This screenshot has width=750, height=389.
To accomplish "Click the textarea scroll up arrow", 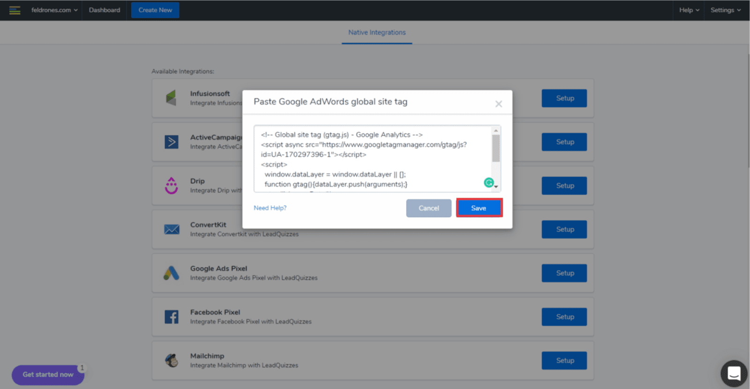I will pyautogui.click(x=496, y=131).
